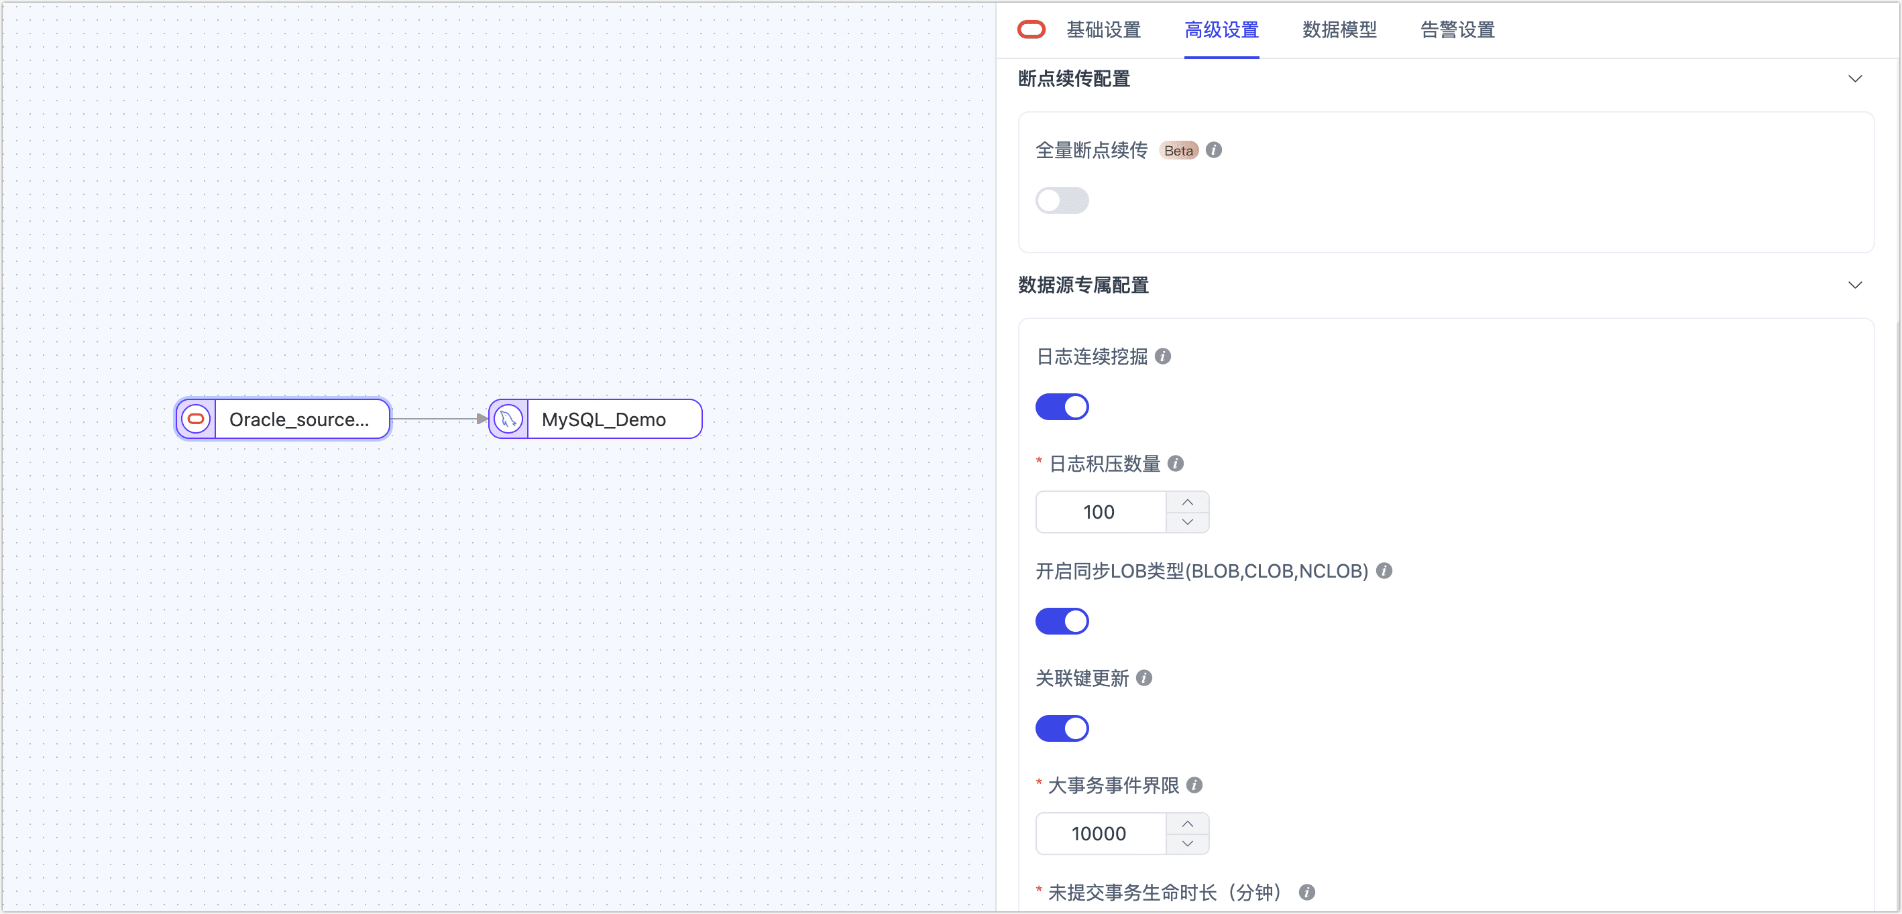This screenshot has width=1902, height=914.
Task: Open the info tooltip next to 全量断点续传
Action: click(x=1215, y=149)
